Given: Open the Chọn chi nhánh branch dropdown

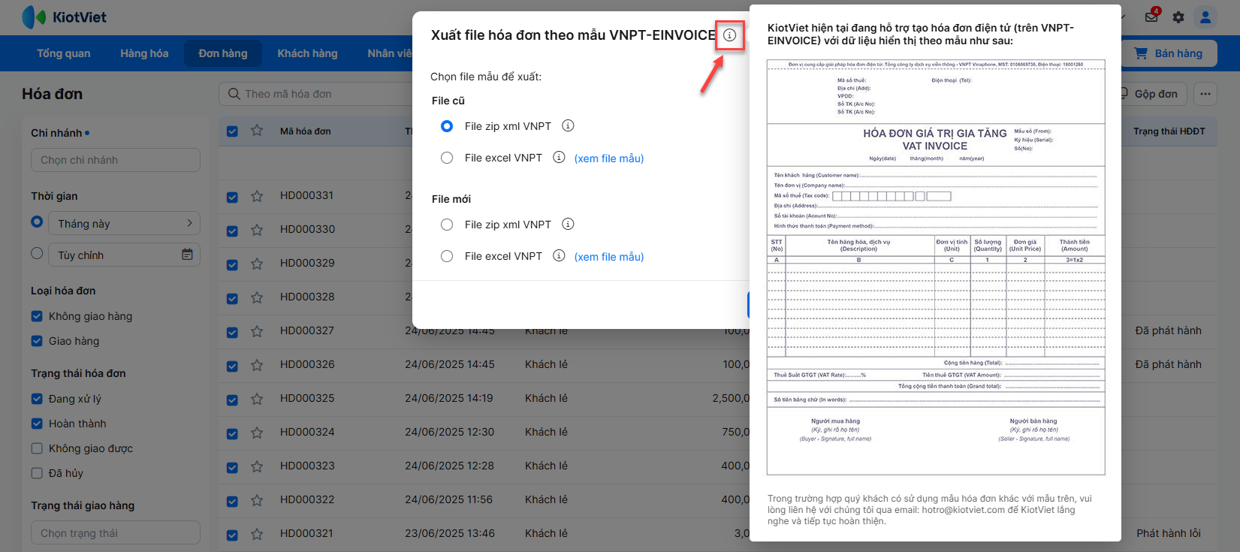Looking at the screenshot, I should (x=116, y=160).
